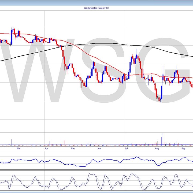Select the Apr label on the date axis
The image size is (193, 193).
coord(46,148)
